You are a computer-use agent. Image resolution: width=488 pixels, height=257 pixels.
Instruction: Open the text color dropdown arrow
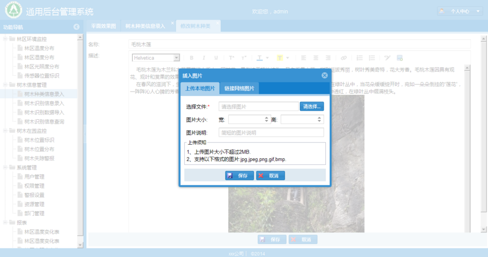(267, 58)
